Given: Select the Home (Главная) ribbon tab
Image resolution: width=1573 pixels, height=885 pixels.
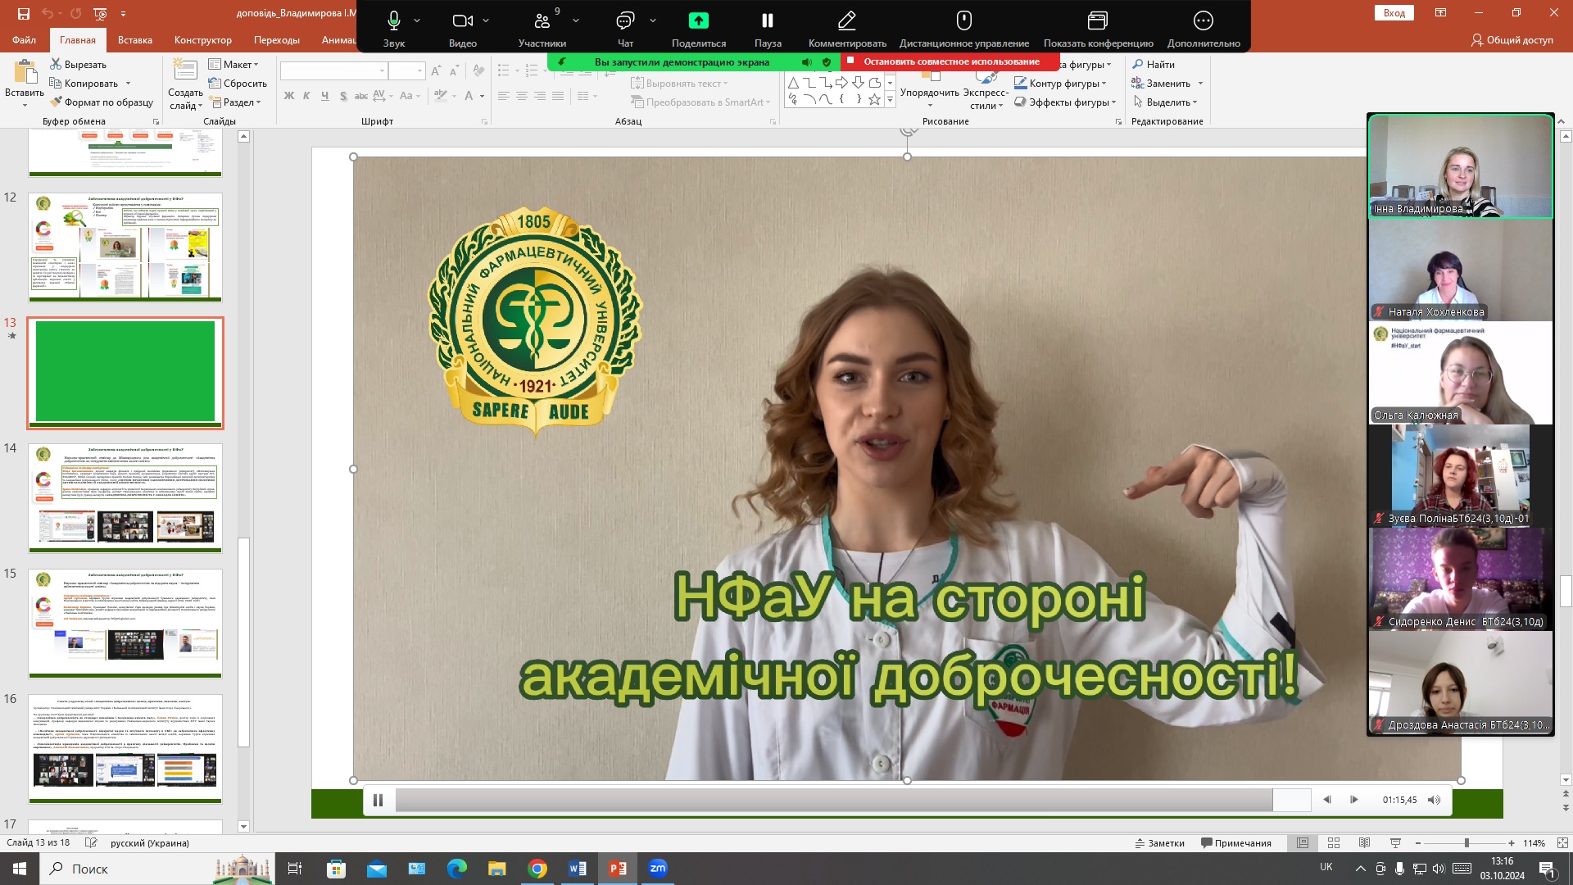Looking at the screenshot, I should pos(78,40).
